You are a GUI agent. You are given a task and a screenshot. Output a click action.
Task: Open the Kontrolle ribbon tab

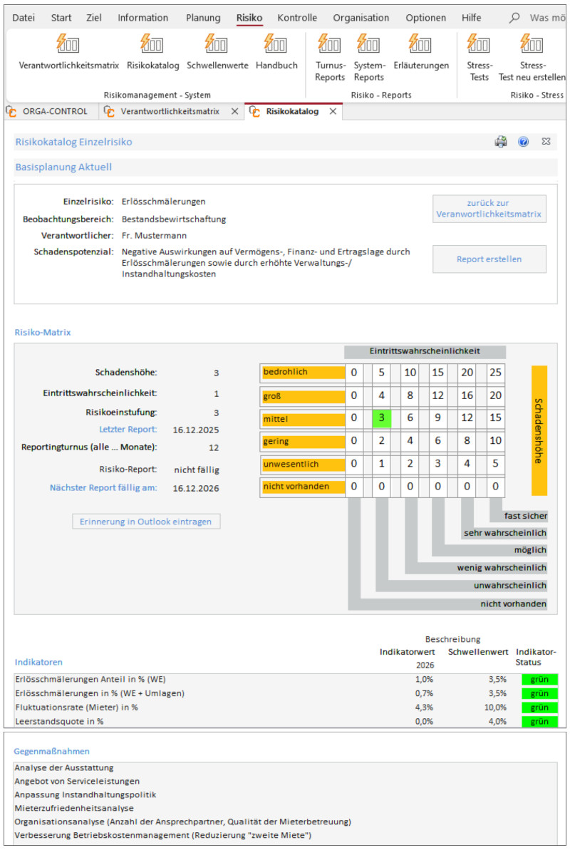pos(297,17)
